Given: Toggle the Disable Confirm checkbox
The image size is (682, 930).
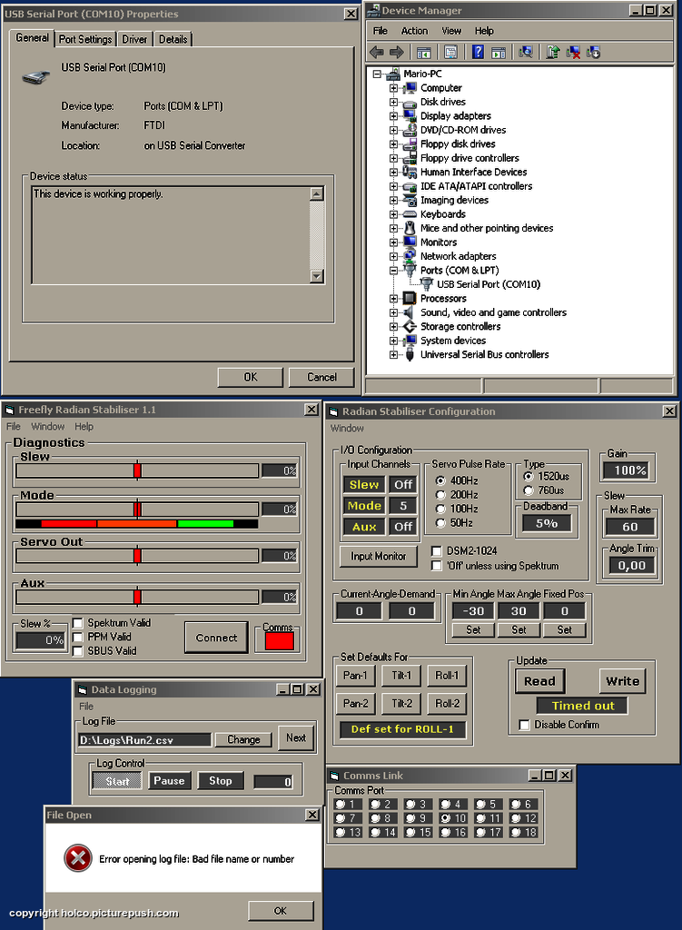Looking at the screenshot, I should [524, 725].
